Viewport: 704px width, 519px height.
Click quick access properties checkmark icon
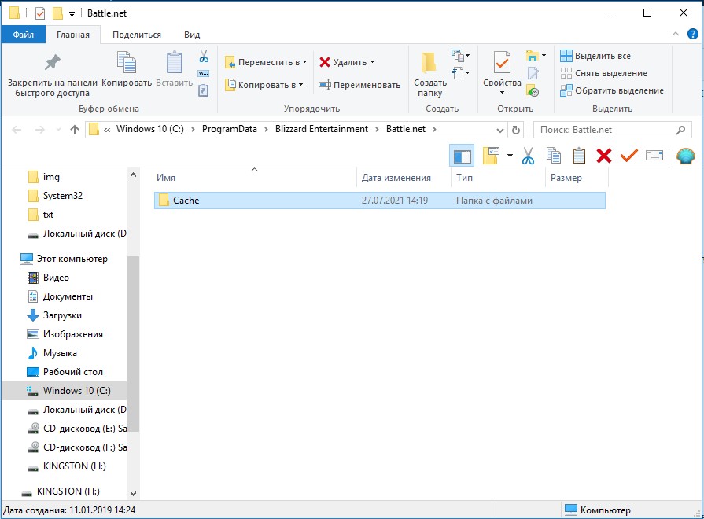[40, 13]
